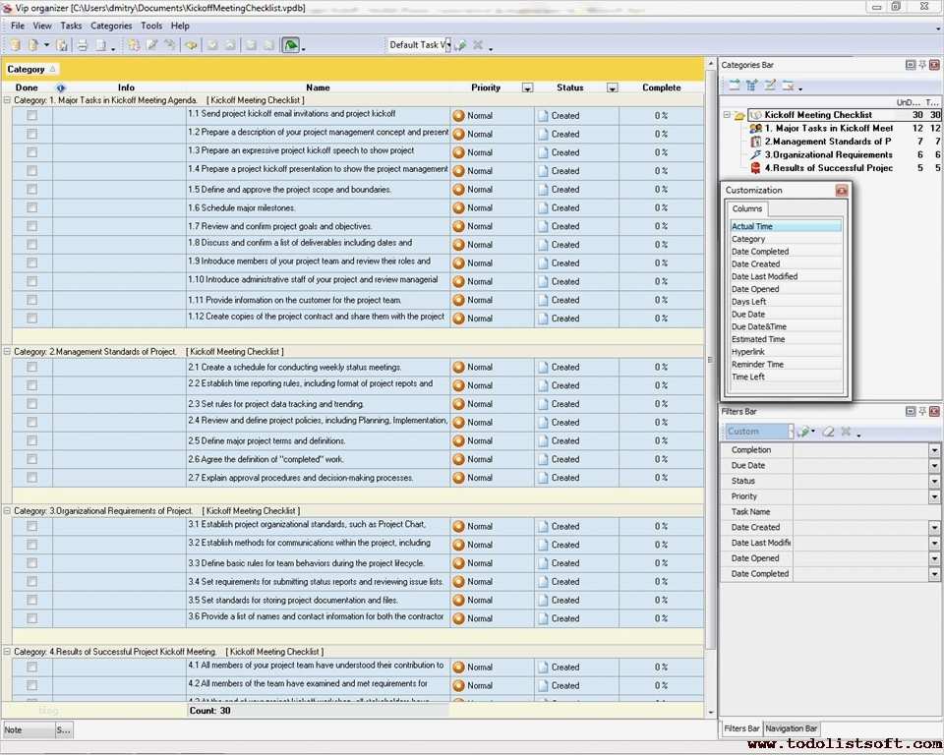Click the Major Tasks category people icon
The height and width of the screenshot is (755, 944).
[x=755, y=128]
